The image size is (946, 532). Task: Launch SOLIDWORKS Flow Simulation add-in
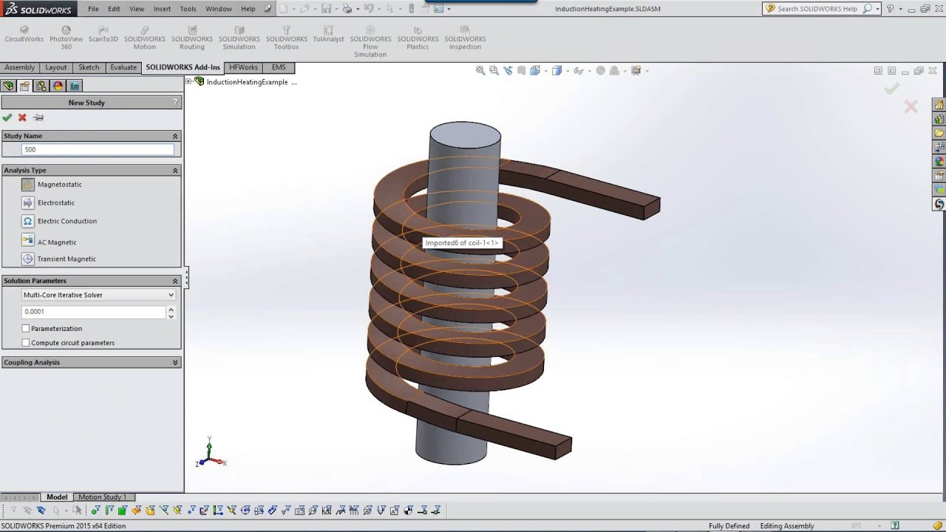click(x=370, y=41)
